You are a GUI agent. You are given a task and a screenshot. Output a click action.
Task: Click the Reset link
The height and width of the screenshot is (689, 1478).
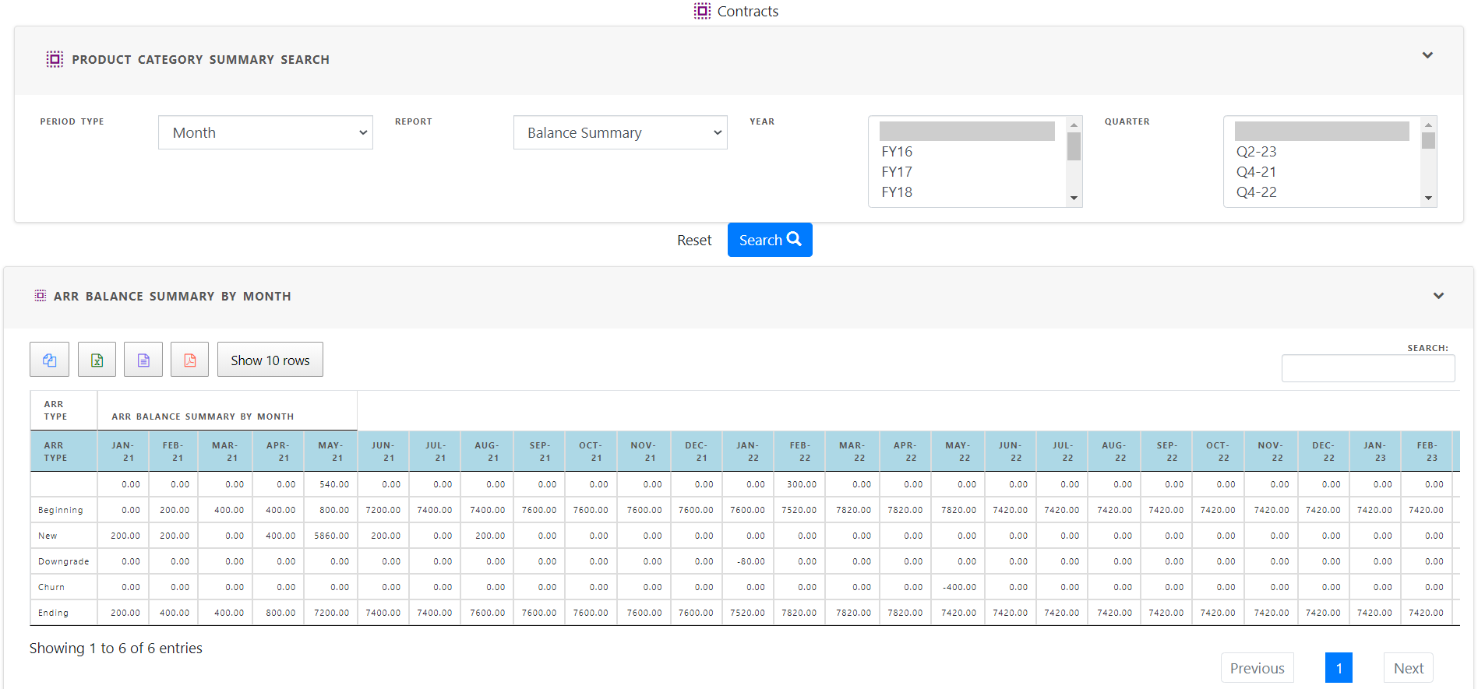(694, 241)
